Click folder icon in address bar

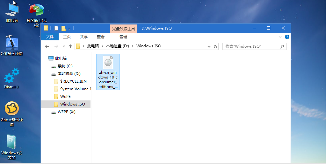pyautogui.click(x=78, y=46)
